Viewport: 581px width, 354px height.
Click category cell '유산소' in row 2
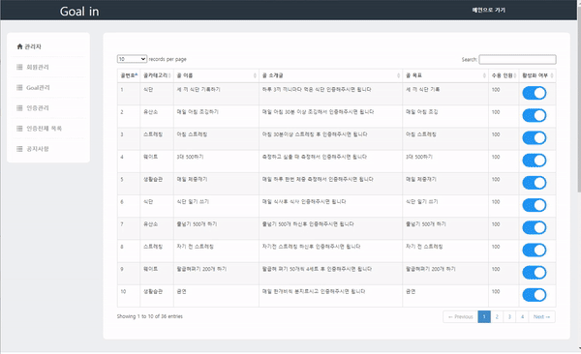[x=150, y=112]
